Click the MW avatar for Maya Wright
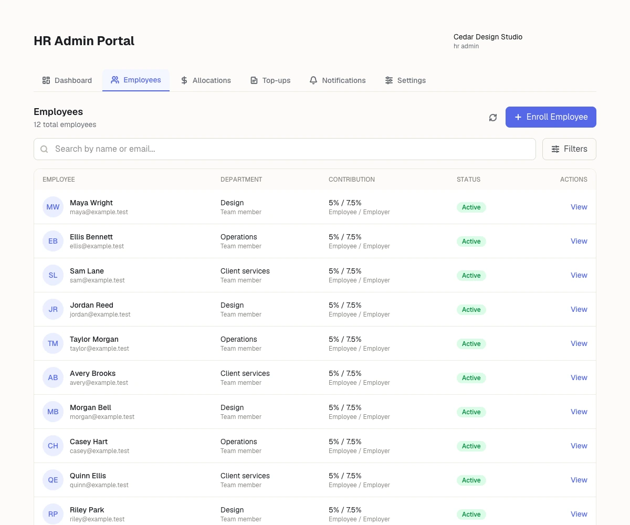Image resolution: width=630 pixels, height=525 pixels. pos(53,207)
